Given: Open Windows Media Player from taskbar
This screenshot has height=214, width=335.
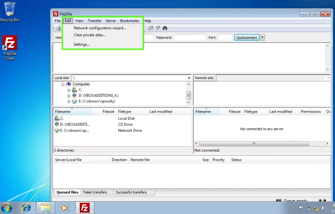Looking at the screenshot, I should [64, 208].
